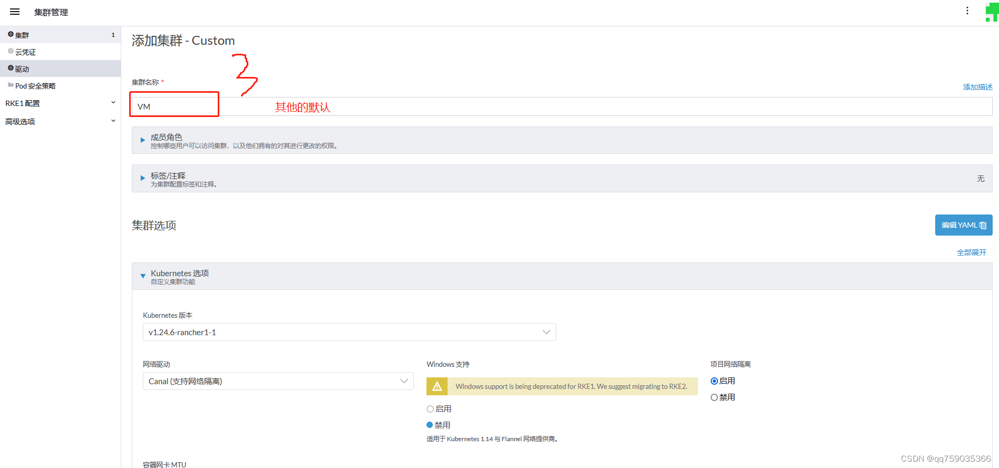Open the 网络驱动 Canal dropdown

(278, 381)
